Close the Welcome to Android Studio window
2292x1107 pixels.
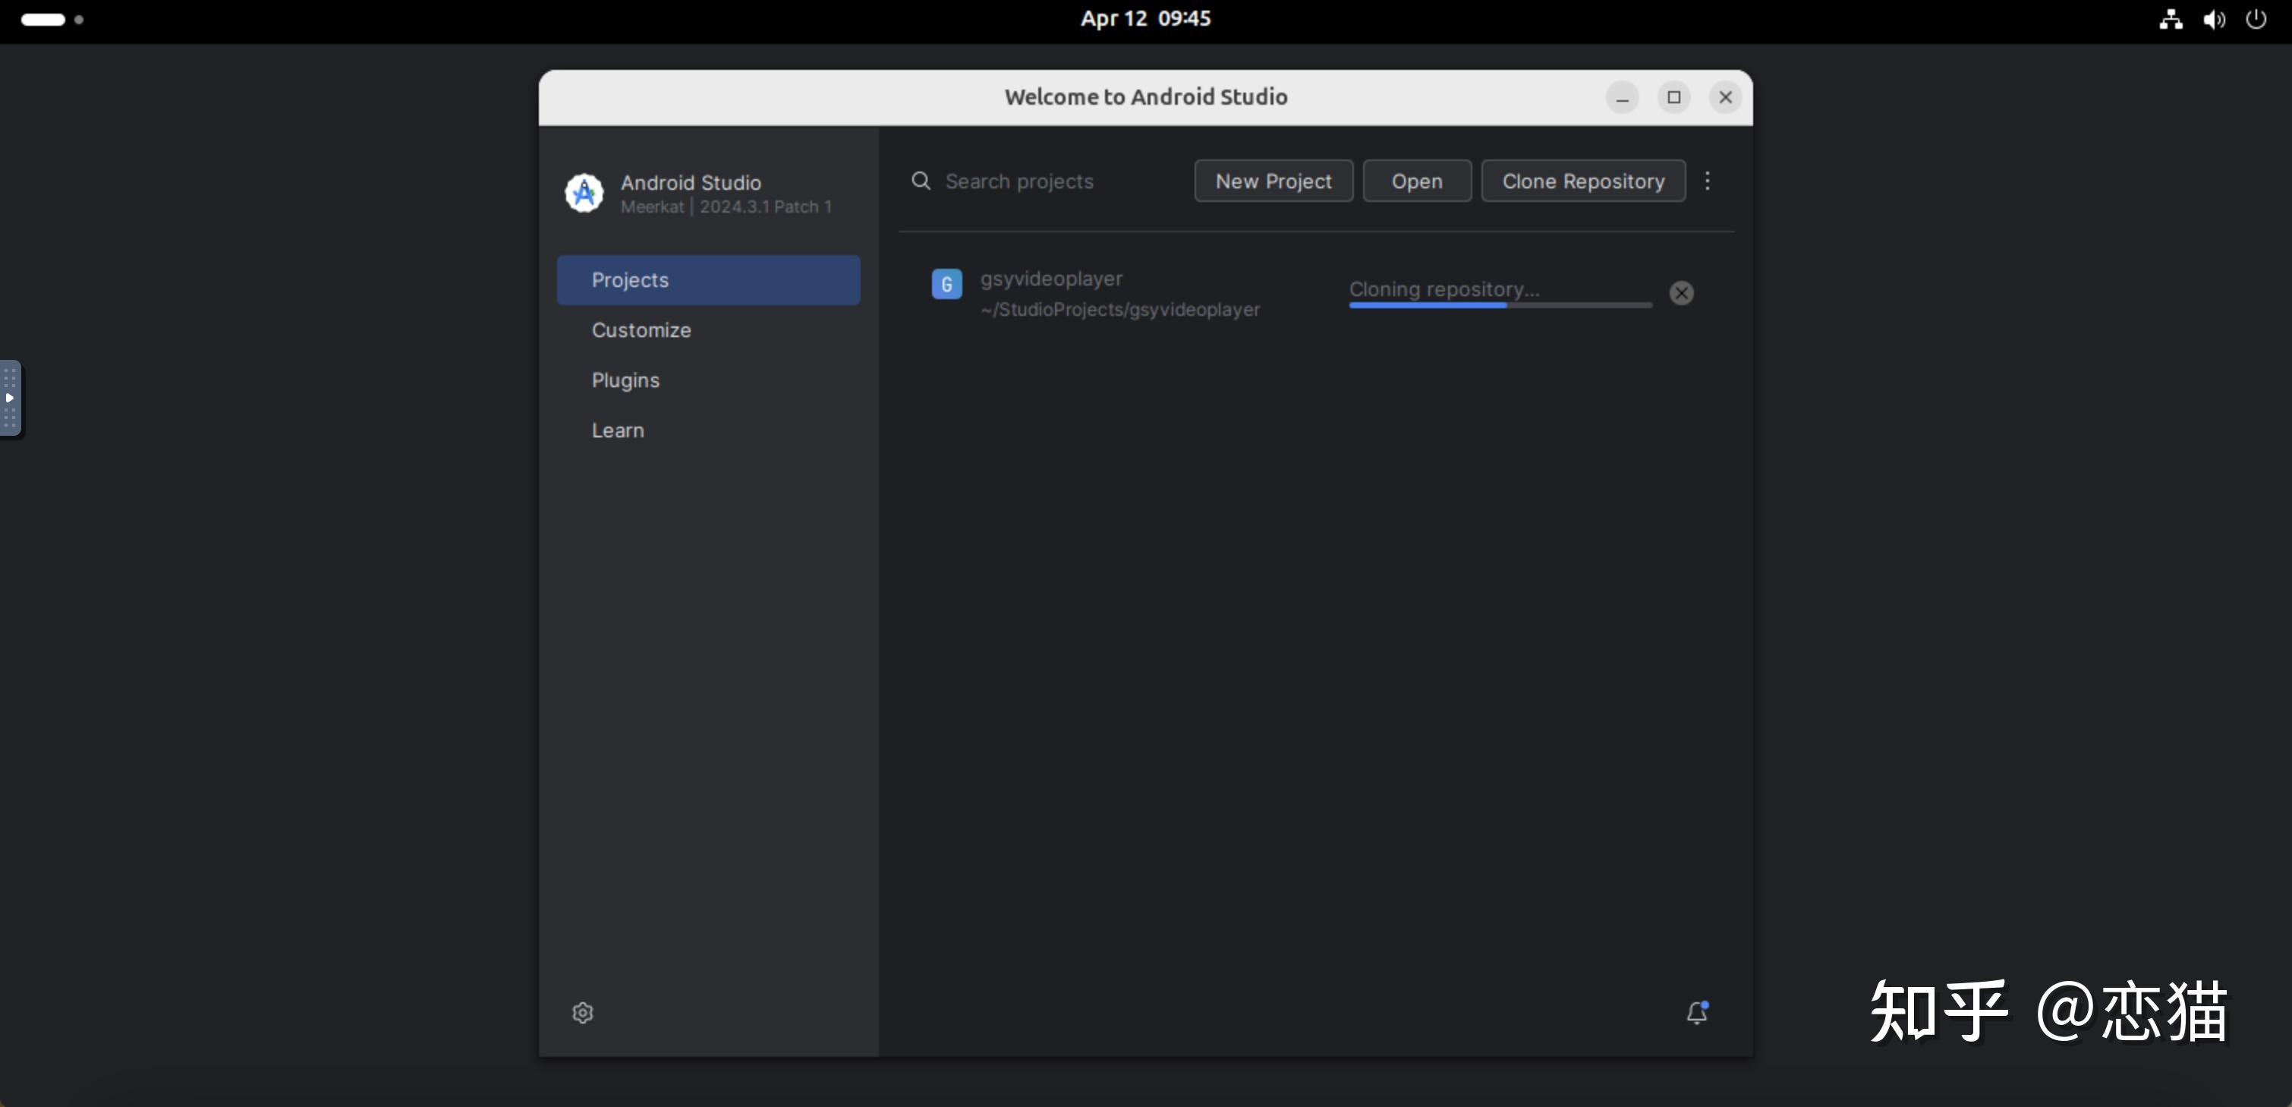[x=1725, y=97]
